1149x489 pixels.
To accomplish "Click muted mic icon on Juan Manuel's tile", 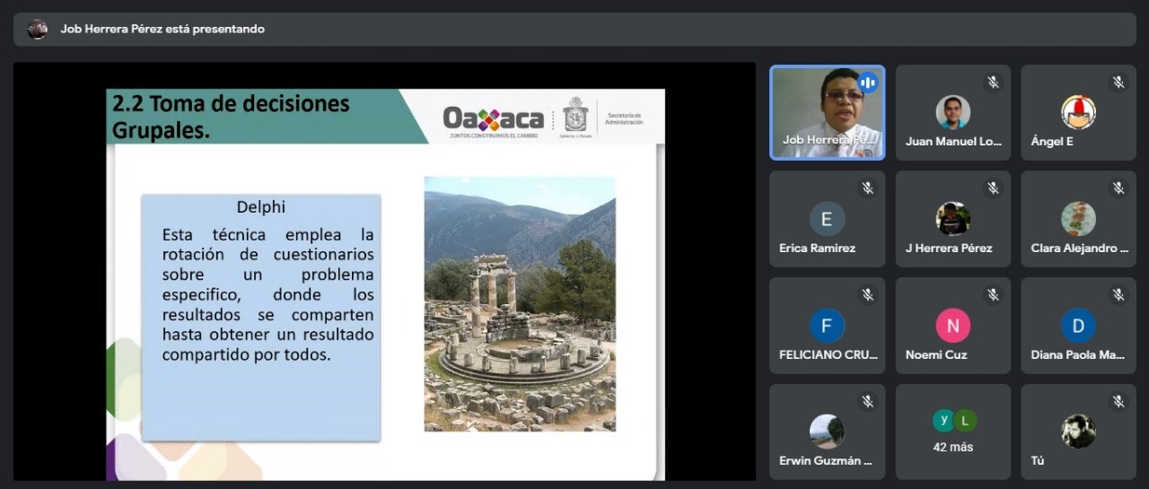I will (993, 83).
